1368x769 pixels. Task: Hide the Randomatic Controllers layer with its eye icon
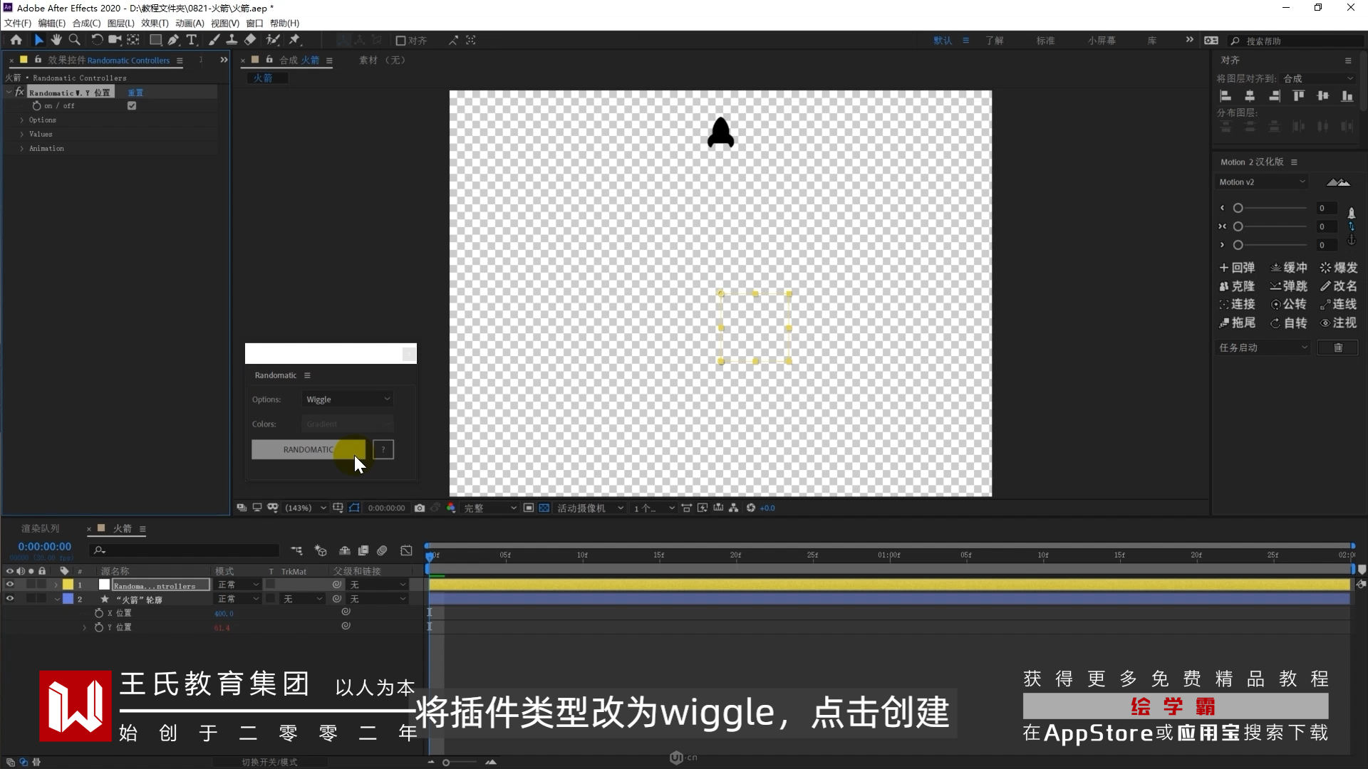10,585
